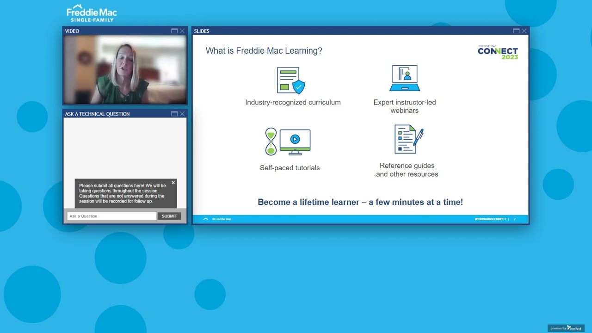Click the SUBMIT button
This screenshot has width=592, height=333.
point(169,216)
